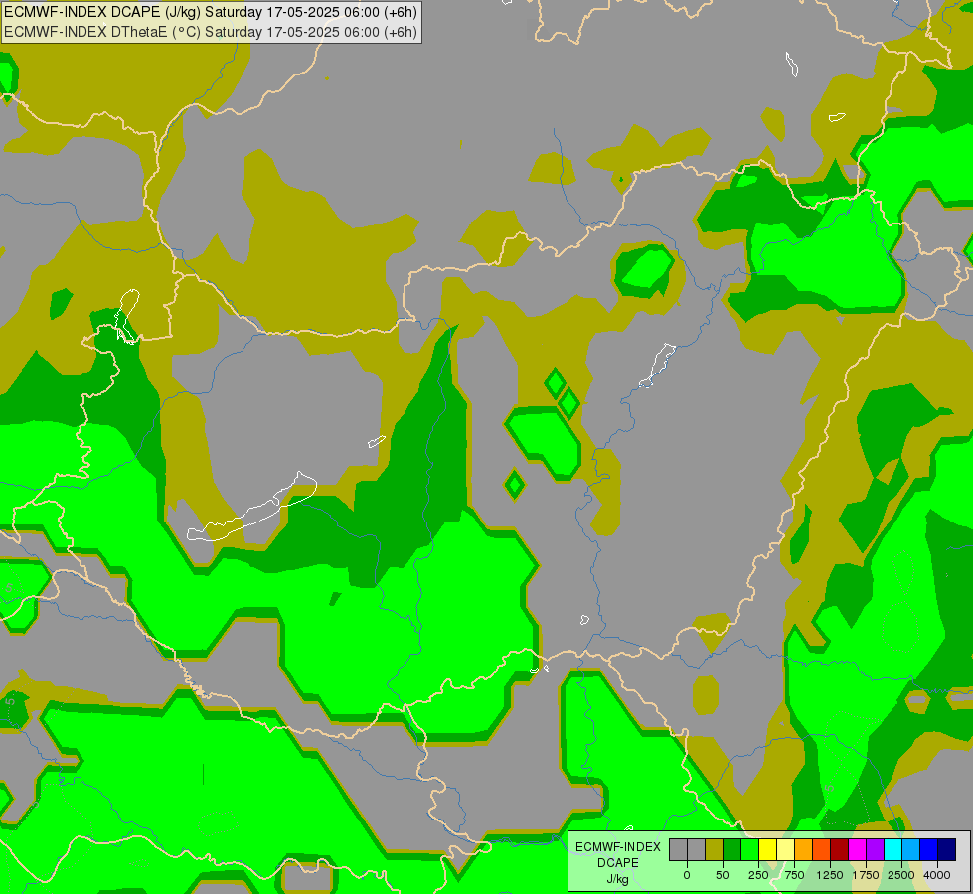
Task: Pick the dark red legend swatch
Action: [x=840, y=849]
